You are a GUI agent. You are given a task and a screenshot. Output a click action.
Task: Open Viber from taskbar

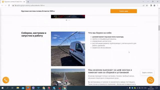pyautogui.click(x=33, y=88)
